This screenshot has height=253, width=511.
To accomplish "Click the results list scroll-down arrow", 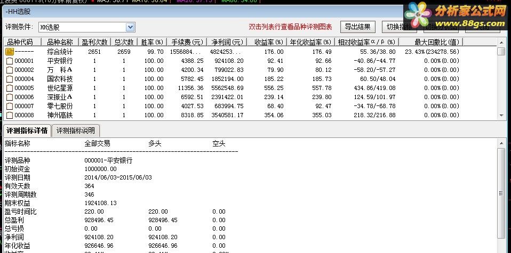I will (501, 116).
